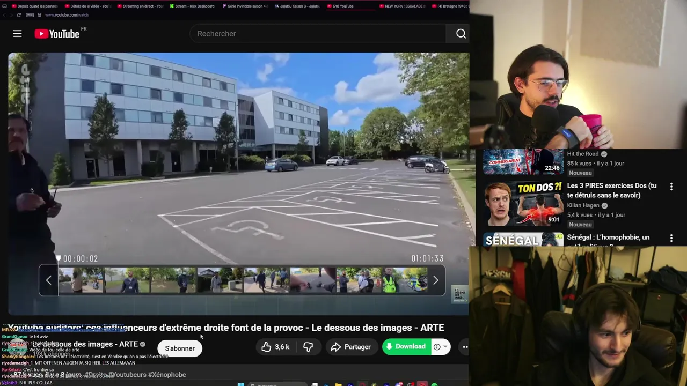Open the 'Stream - Kick Dashboard' tab
The height and width of the screenshot is (386, 687).
(192, 6)
